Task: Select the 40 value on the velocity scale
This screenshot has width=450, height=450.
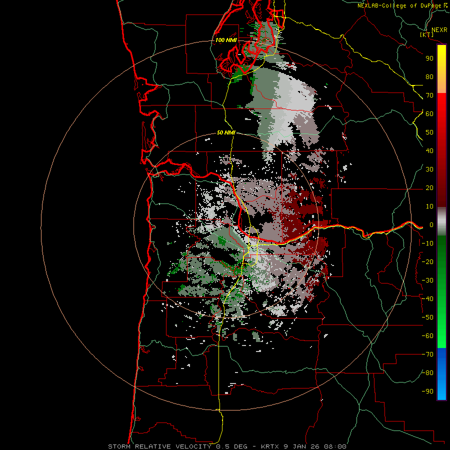Action: (x=429, y=151)
